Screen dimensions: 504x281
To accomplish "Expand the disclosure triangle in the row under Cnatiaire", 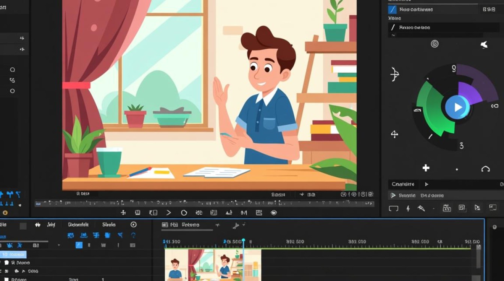I will pos(393,196).
